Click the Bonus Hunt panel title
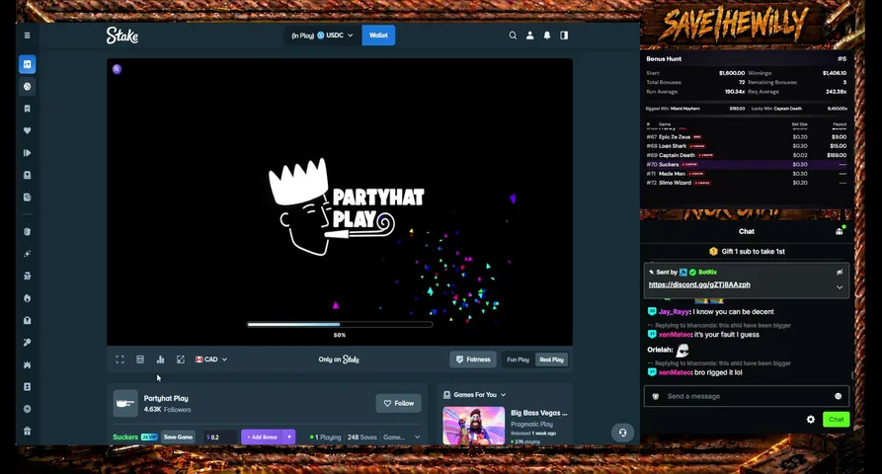The image size is (882, 474). [x=664, y=58]
